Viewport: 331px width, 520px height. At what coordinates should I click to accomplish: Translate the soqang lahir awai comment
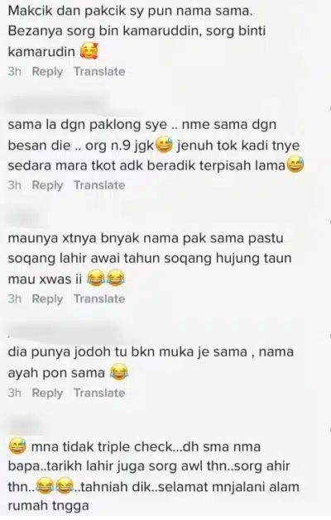pyautogui.click(x=99, y=299)
